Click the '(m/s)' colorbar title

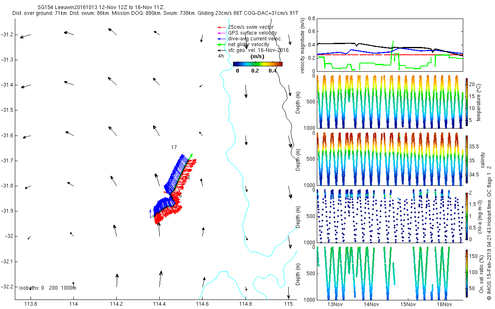[x=258, y=57]
